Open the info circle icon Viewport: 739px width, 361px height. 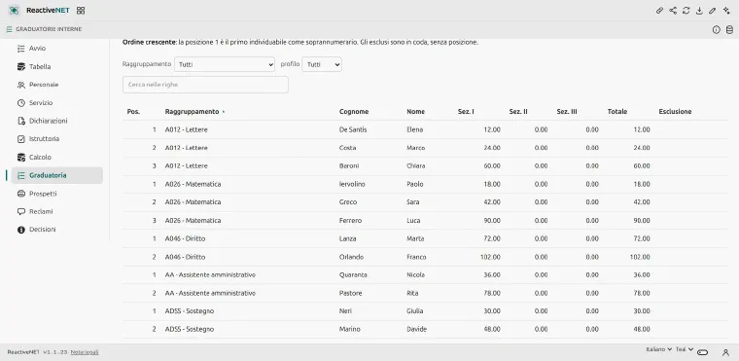point(717,30)
